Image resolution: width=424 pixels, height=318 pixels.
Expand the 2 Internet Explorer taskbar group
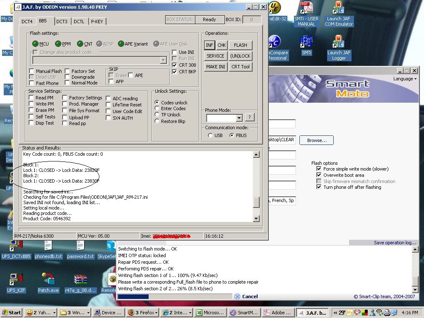190,313
